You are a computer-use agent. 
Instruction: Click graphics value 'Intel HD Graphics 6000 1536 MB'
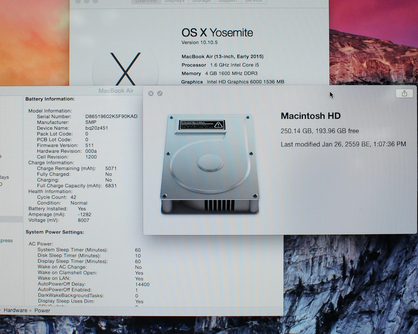click(x=246, y=82)
